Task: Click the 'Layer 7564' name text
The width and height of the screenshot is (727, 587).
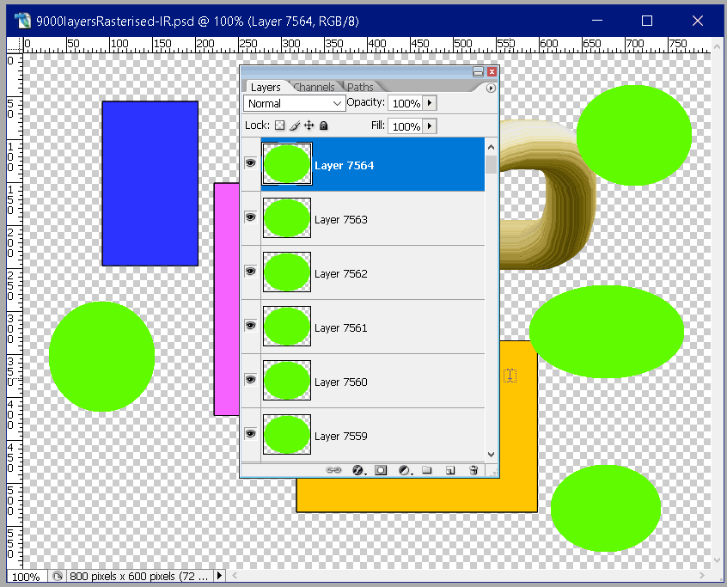Action: [x=344, y=166]
